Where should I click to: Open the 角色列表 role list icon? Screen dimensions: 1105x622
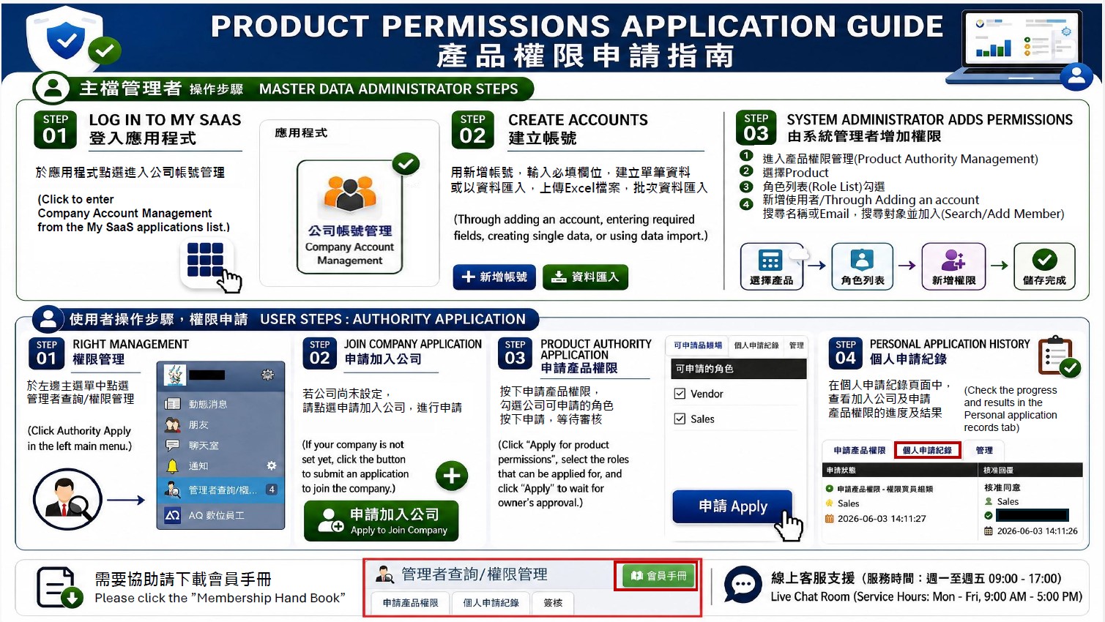(863, 266)
